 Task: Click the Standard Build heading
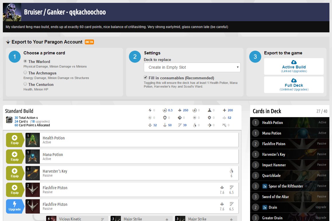point(19,111)
